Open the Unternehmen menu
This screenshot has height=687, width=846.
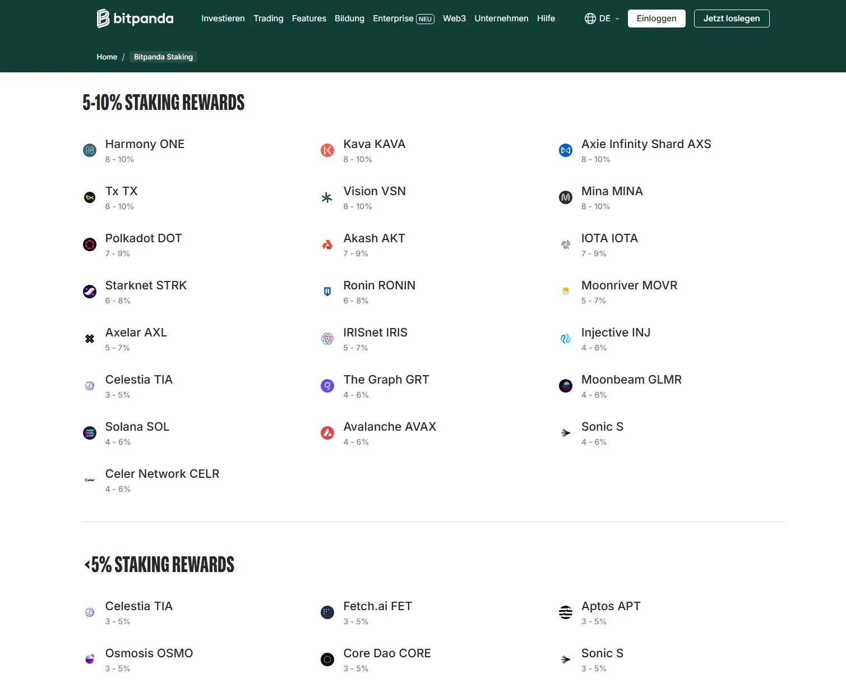pos(501,19)
